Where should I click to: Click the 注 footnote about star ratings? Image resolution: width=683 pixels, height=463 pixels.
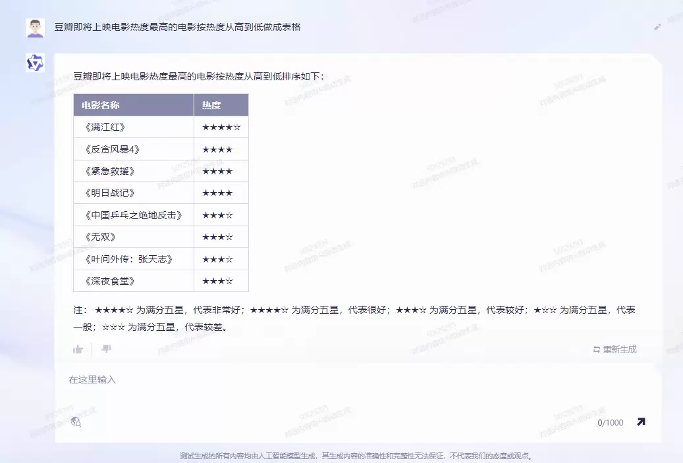(354, 318)
